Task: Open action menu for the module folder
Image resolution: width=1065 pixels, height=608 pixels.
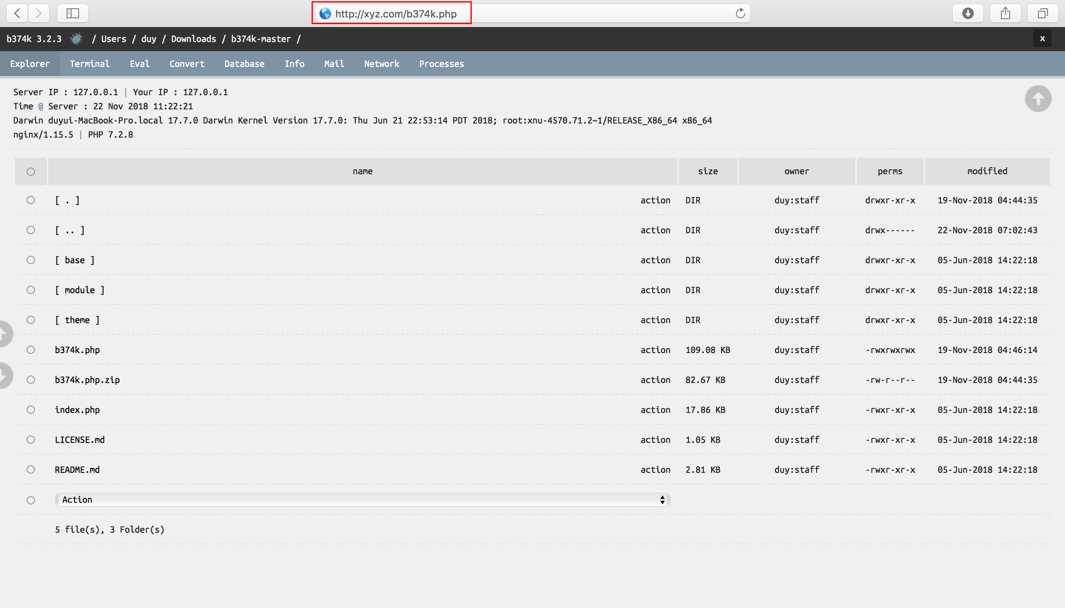Action: [x=655, y=290]
